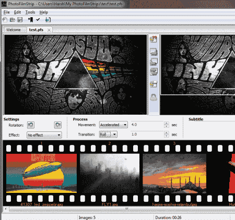The height and width of the screenshot is (220, 235).
Task: Select the Led Zeppelin thumbnail in the filmstrip
Action: [x=41, y=173]
